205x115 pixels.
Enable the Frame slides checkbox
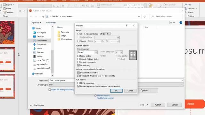78,56
